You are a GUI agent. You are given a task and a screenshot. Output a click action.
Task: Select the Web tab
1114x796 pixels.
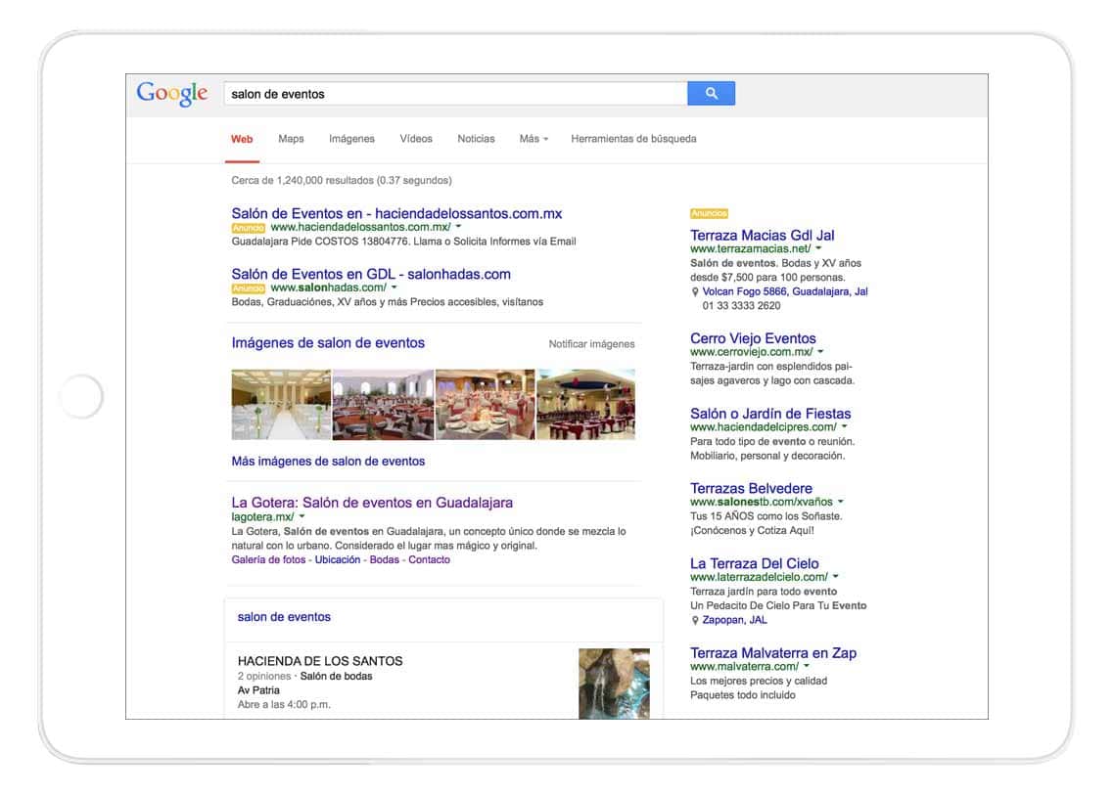242,139
